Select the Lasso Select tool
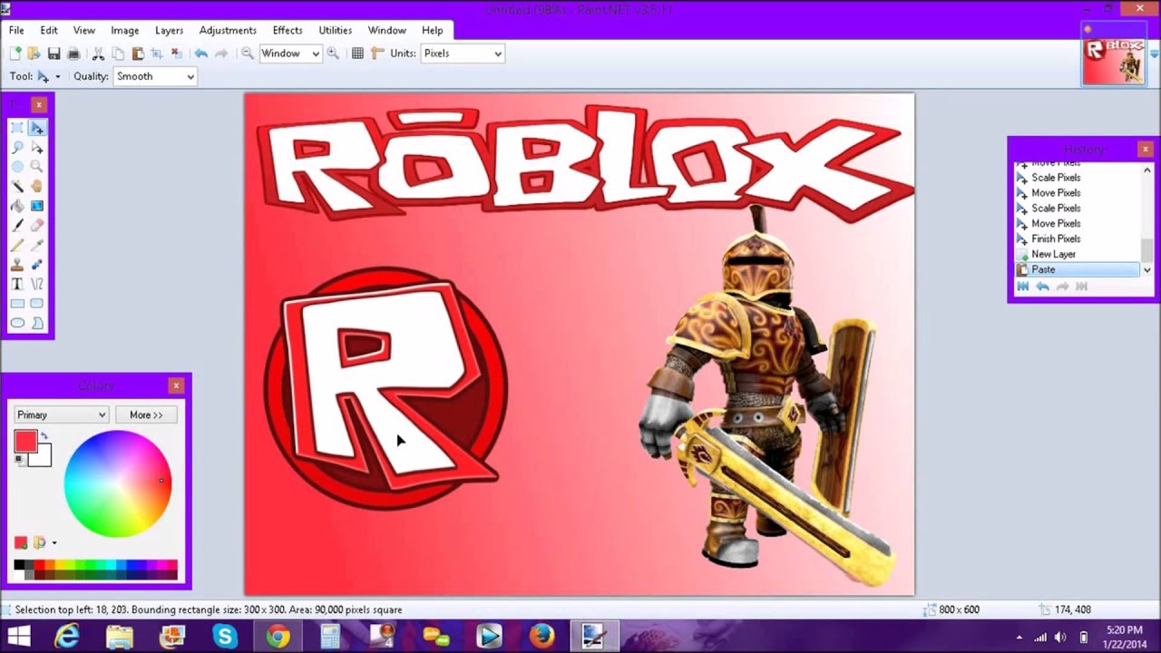 (x=17, y=147)
